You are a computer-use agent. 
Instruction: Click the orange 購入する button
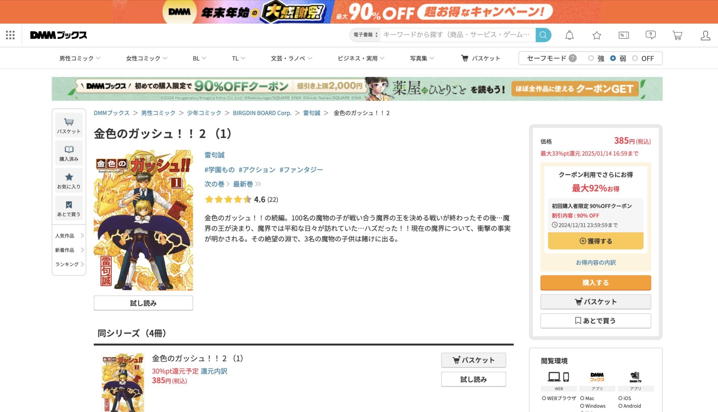tap(595, 283)
